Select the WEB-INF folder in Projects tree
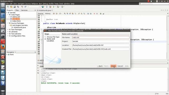This screenshot has height=95, width=169. [x=16, y=19]
